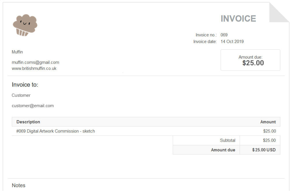Click the Description column header

click(x=28, y=122)
